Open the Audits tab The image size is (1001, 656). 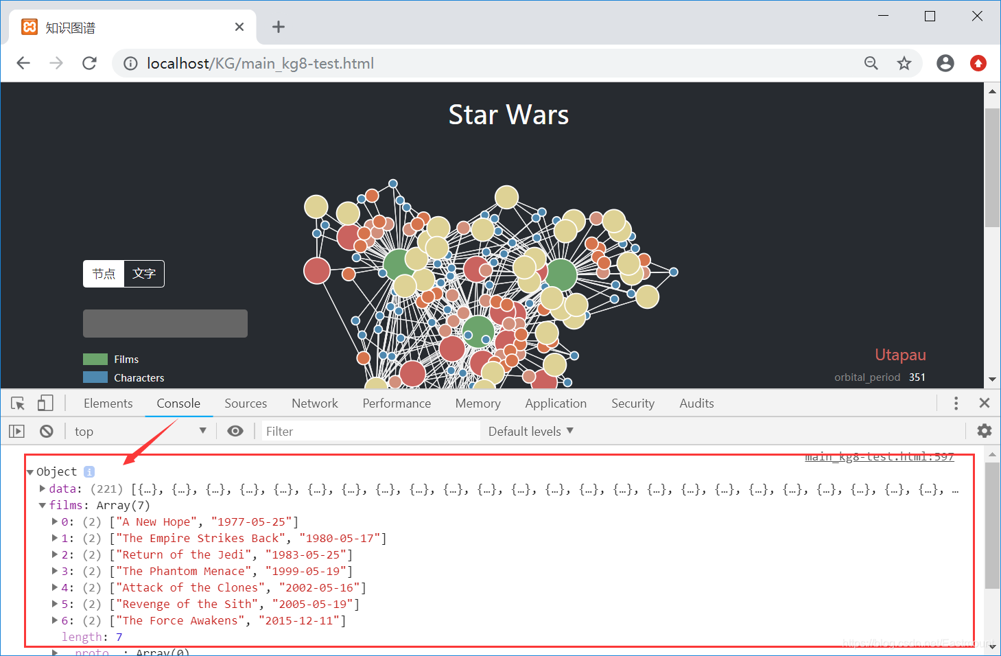(696, 403)
